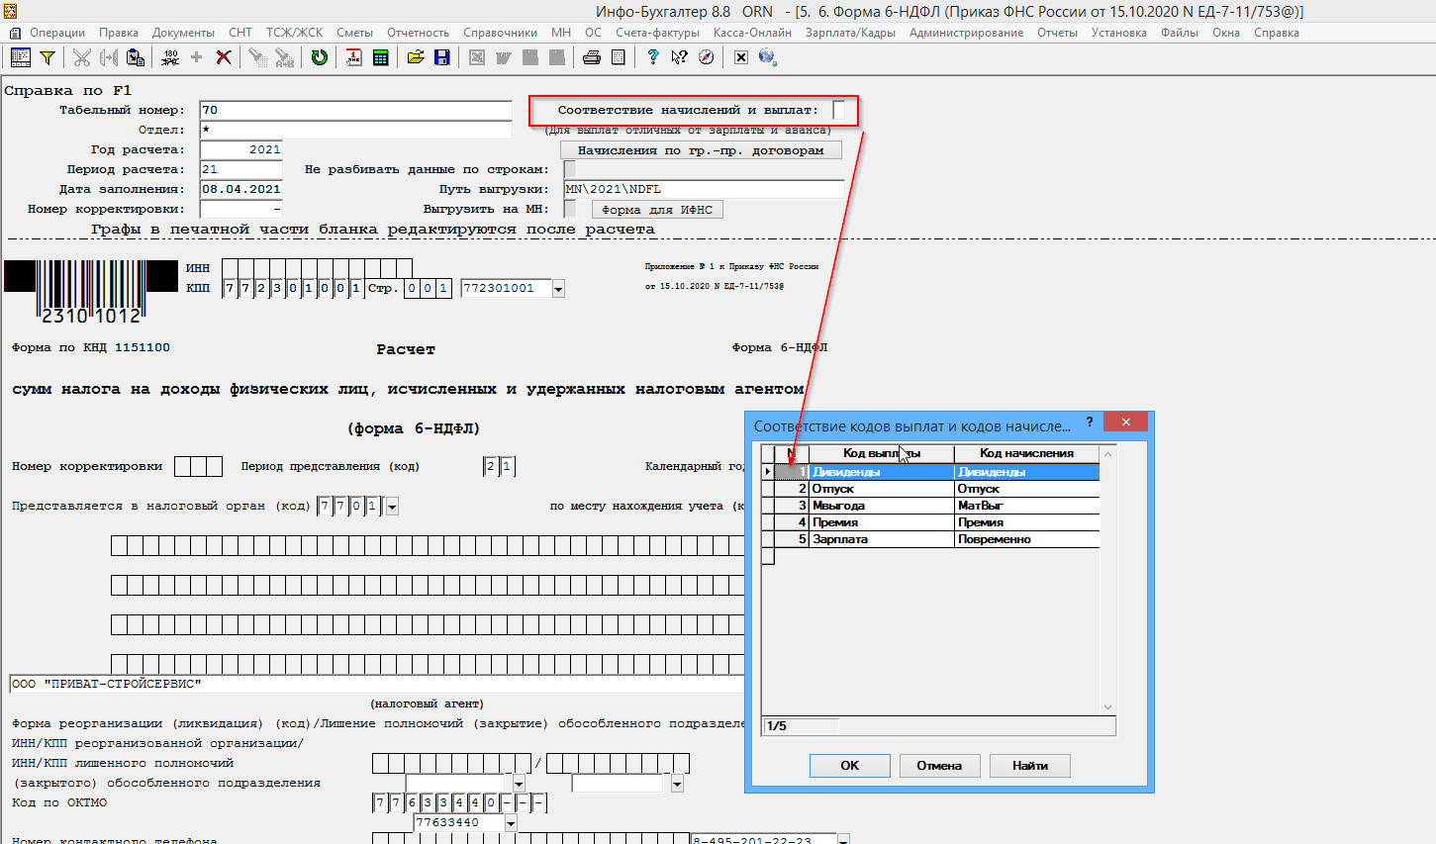Click the pointer What's This help icon

pyautogui.click(x=679, y=57)
